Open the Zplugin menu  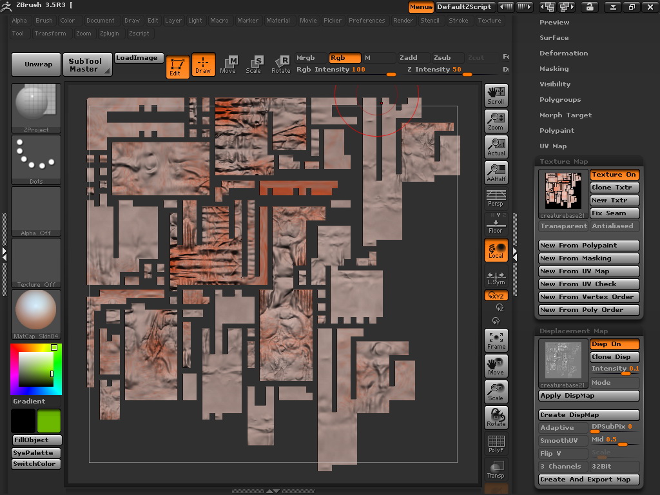(x=110, y=34)
